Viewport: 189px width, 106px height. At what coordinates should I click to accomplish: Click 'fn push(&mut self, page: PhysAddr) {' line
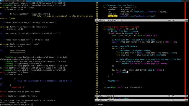pos(123,87)
